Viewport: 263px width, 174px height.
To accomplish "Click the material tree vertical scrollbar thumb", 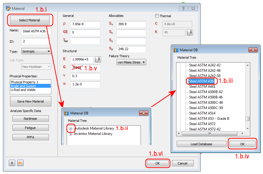I will pos(247,119).
